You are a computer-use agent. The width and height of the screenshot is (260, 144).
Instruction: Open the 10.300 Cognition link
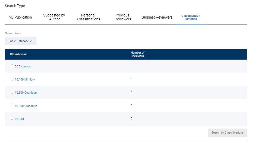[26, 93]
